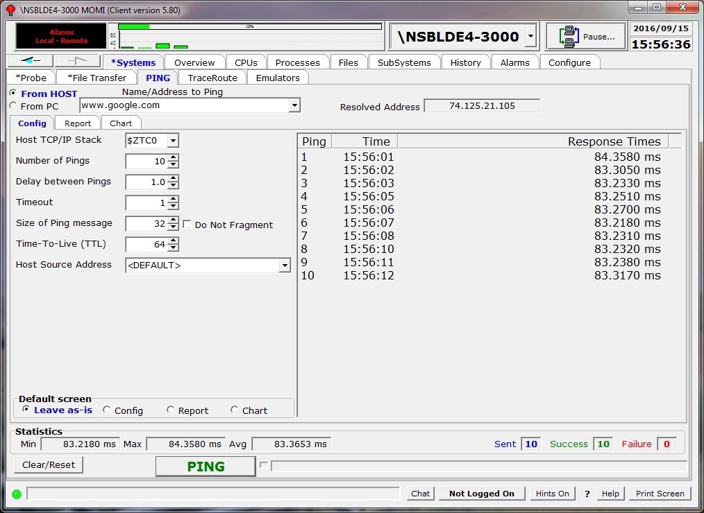Screen dimensions: 704x513
Task: Click the Pause button with computers icon
Action: (586, 37)
